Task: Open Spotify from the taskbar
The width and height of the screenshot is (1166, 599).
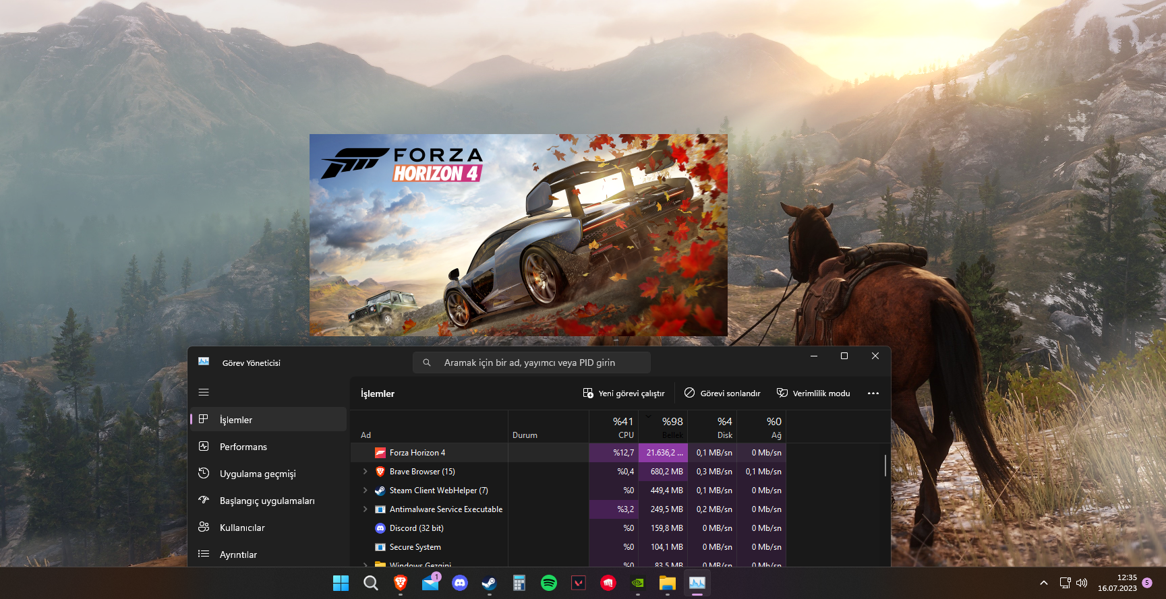Action: click(x=549, y=583)
